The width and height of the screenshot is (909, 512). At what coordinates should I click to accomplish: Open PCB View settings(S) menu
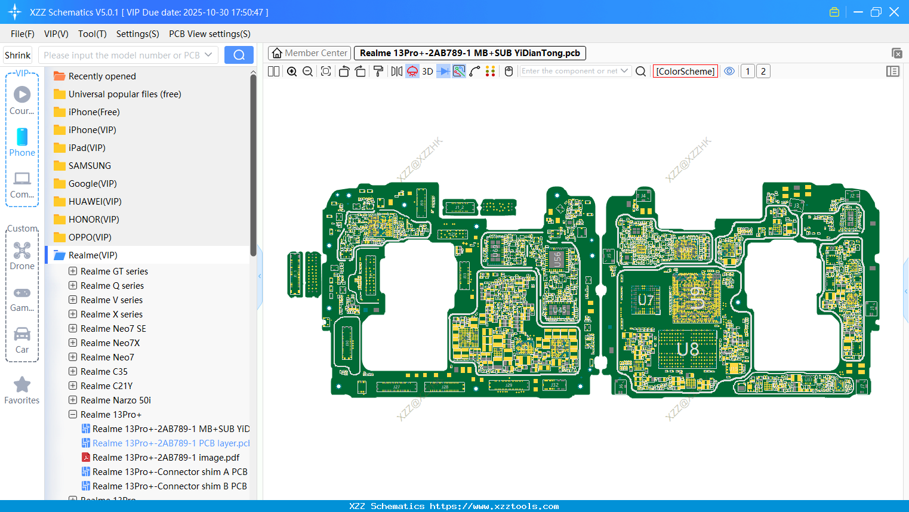pos(209,34)
